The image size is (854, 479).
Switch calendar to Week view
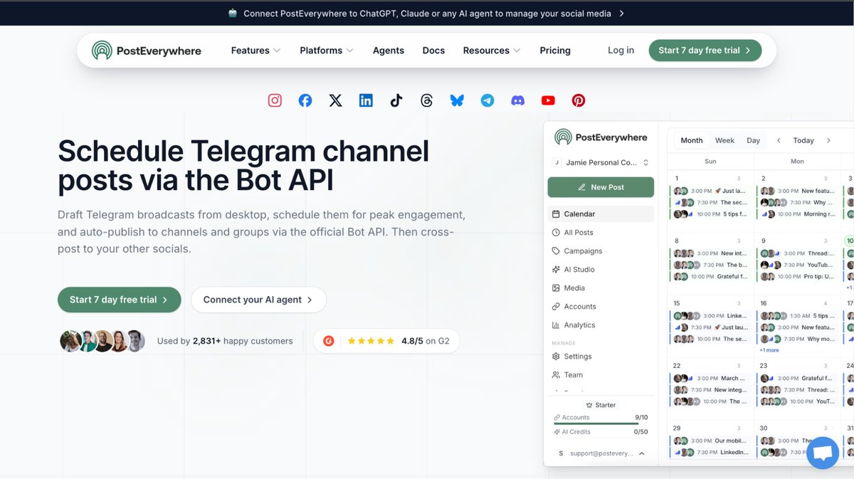click(x=724, y=140)
